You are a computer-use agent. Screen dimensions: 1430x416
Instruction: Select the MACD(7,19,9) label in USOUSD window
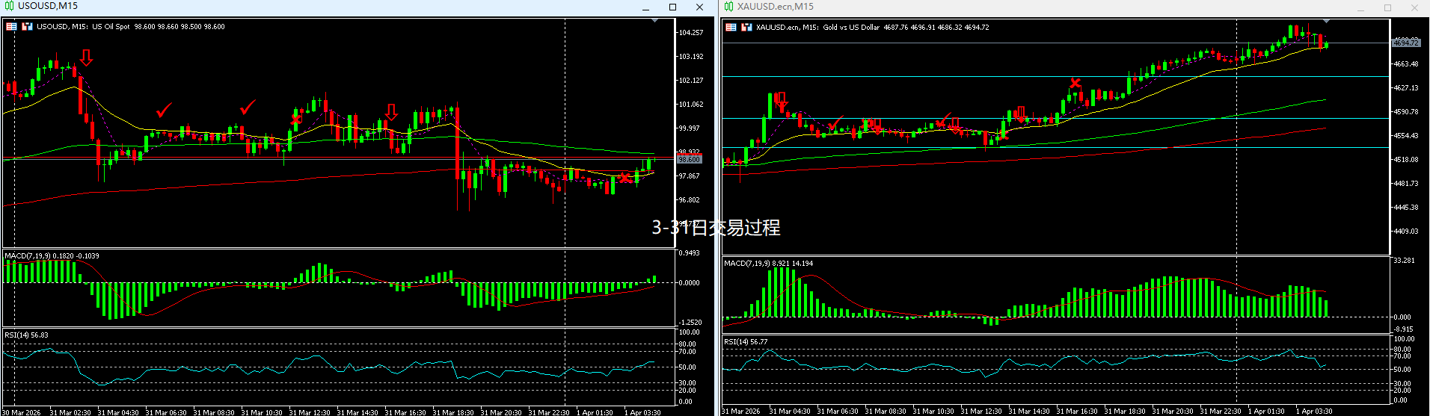(x=52, y=256)
